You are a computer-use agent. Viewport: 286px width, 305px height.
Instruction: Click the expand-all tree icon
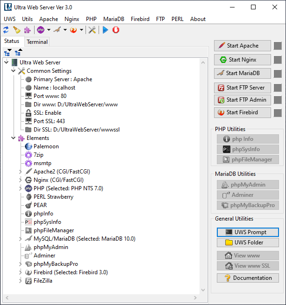click(x=8, y=53)
